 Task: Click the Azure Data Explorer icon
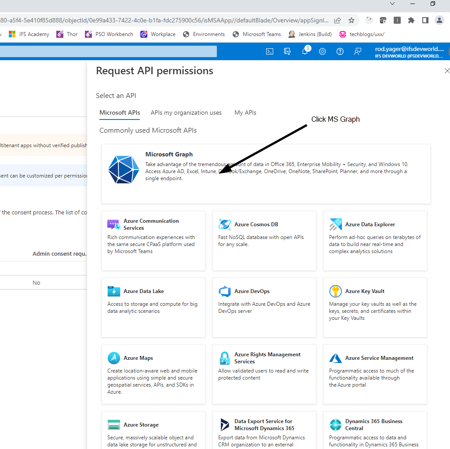coord(335,224)
